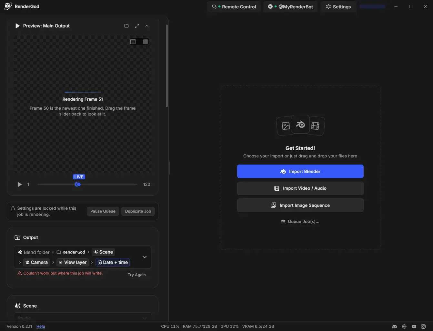Click the frame slider handle

[78, 185]
